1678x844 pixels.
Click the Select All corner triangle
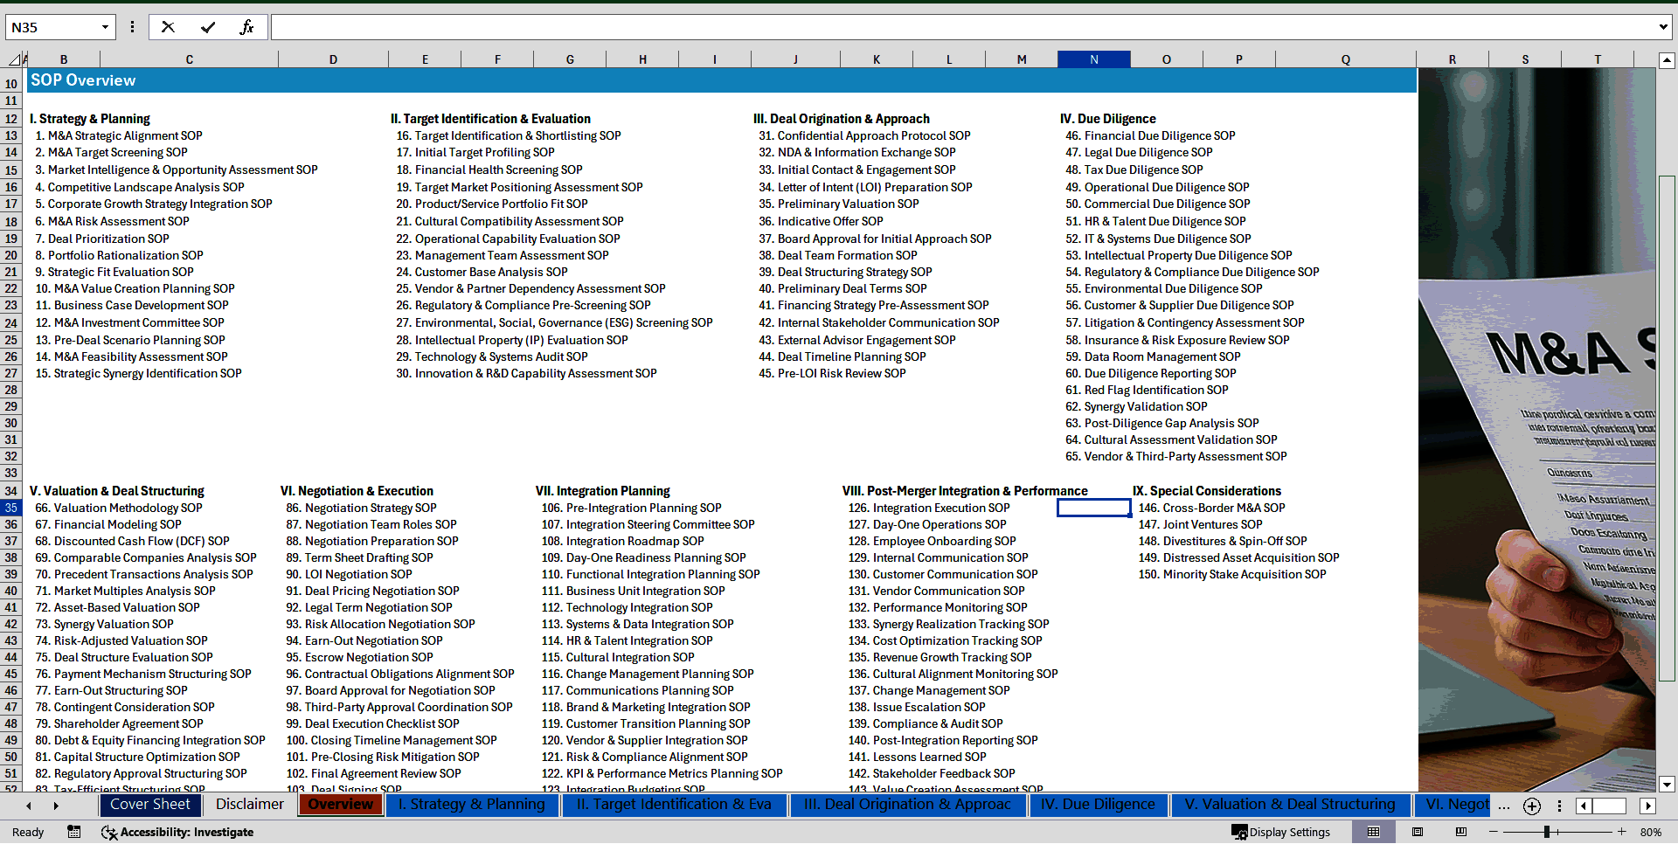[x=15, y=59]
